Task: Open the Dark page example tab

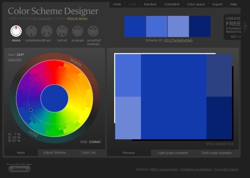Action: 217,153
